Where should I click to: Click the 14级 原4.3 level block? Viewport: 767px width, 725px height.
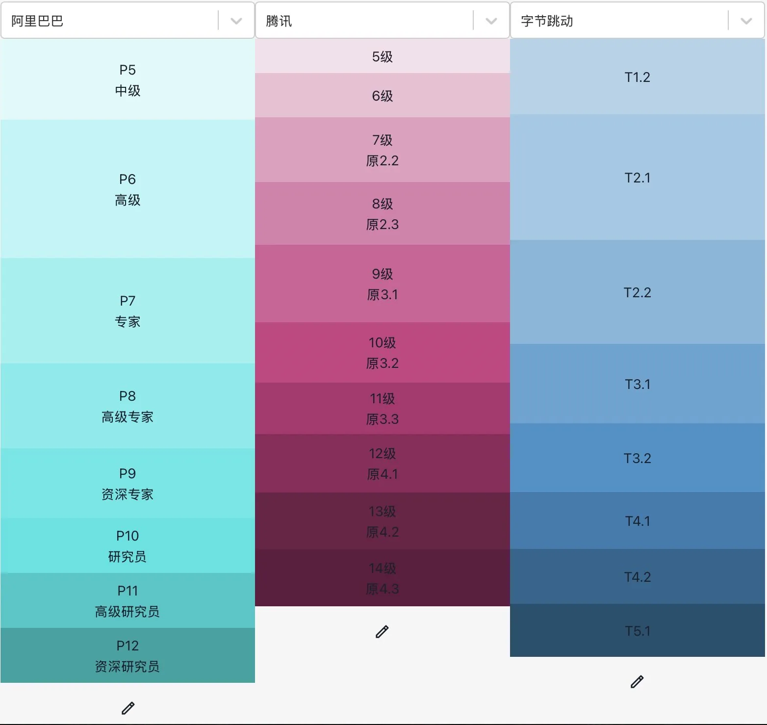pyautogui.click(x=383, y=578)
